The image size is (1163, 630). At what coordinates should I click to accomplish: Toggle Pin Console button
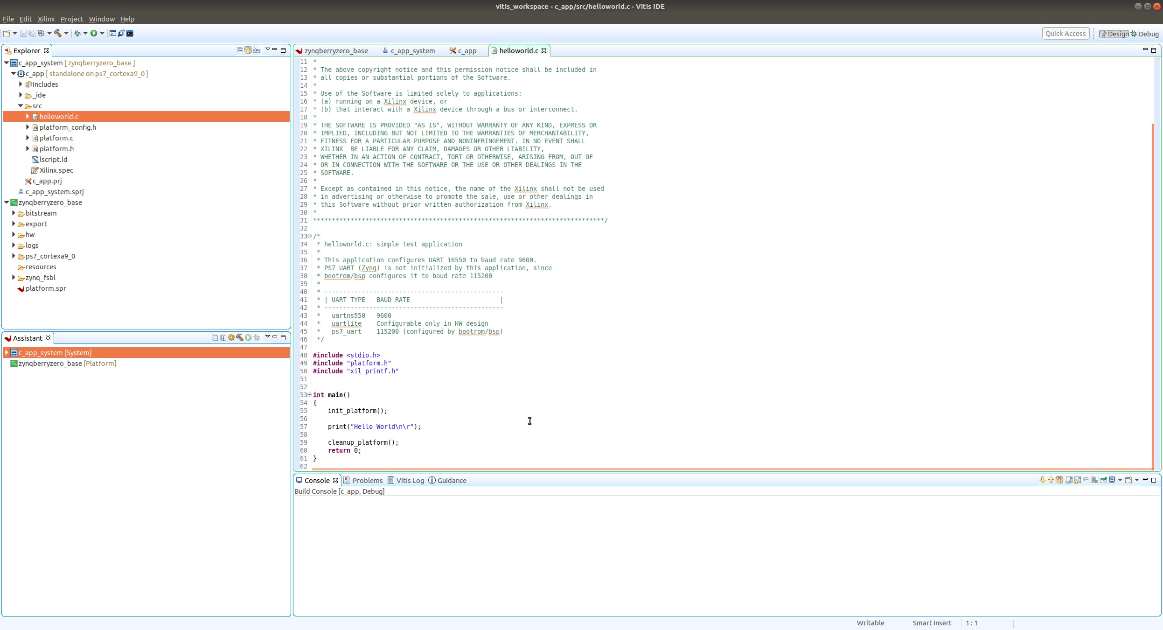1104,480
